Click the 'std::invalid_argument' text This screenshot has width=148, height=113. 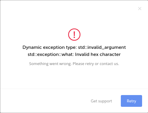102,47
